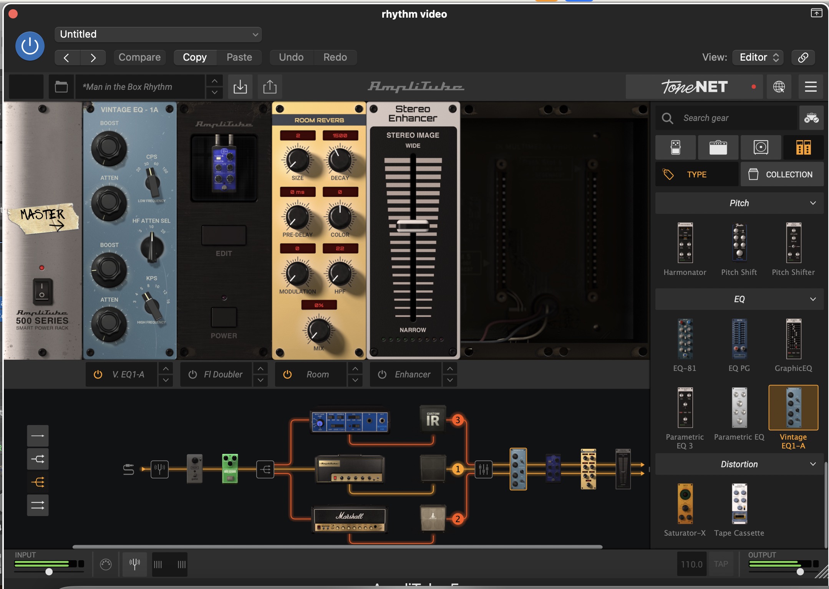Click the Room Reverb DECAY knob

340,159
